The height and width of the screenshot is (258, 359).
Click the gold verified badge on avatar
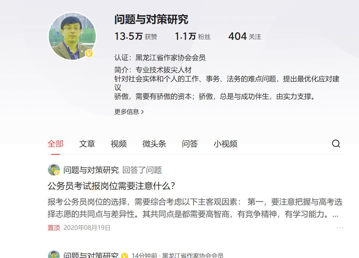[x=89, y=53]
